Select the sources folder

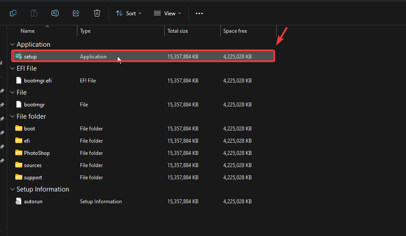point(33,165)
